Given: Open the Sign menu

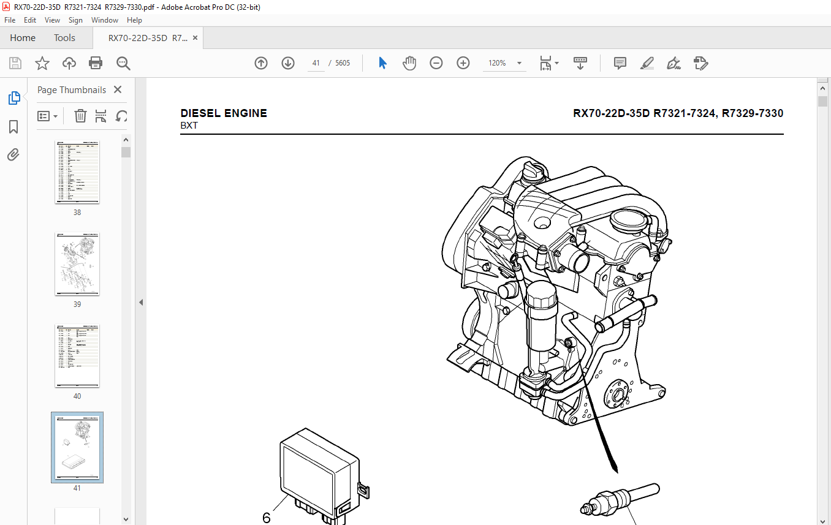Looking at the screenshot, I should (x=75, y=20).
